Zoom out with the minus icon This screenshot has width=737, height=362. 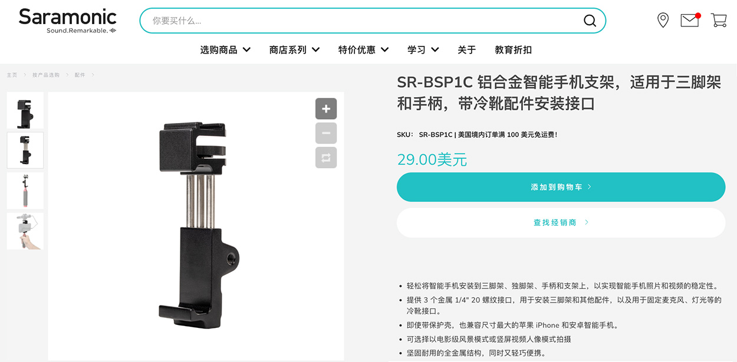click(326, 133)
